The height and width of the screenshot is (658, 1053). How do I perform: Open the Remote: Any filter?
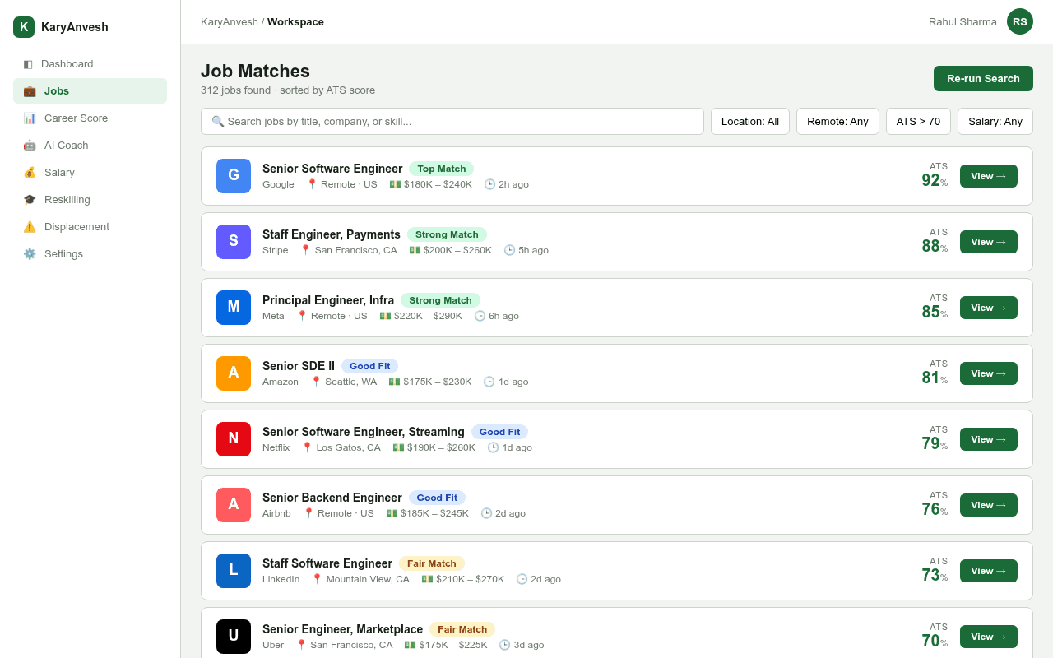(837, 122)
